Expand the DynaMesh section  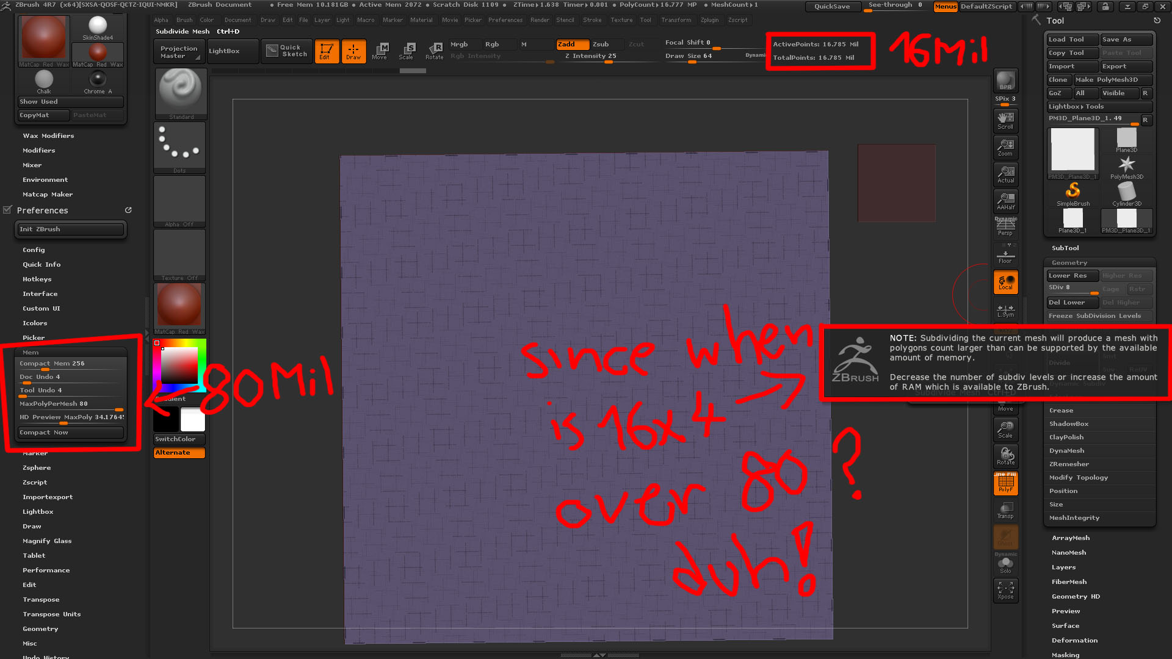(x=1066, y=451)
